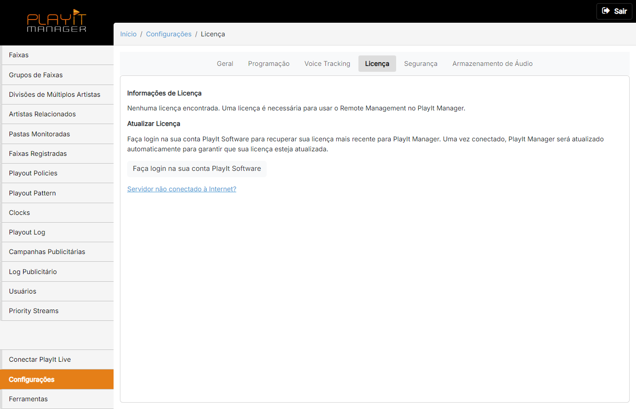Click the 'Atualizar Licença' heading
Image resolution: width=636 pixels, height=409 pixels.
pos(154,124)
